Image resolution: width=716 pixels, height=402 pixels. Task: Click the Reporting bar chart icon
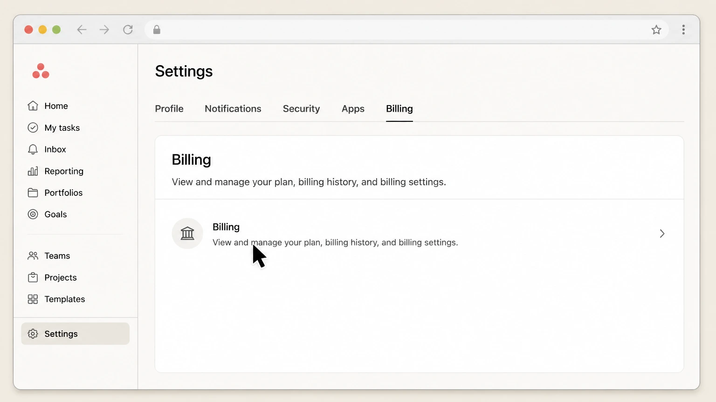(33, 171)
